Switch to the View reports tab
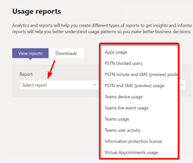This screenshot has height=163, width=193. [31, 53]
